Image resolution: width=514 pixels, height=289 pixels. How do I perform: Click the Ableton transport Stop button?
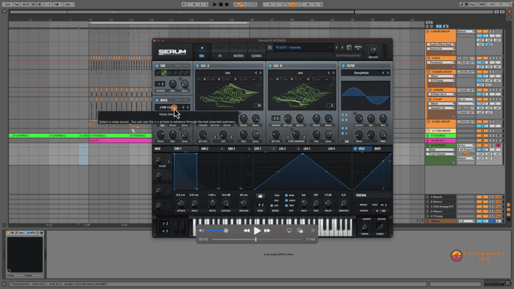221,5
